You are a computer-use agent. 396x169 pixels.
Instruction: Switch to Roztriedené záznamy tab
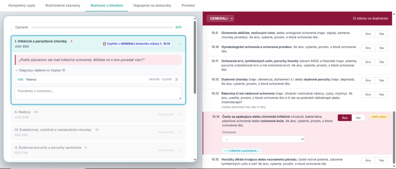pos(63,5)
